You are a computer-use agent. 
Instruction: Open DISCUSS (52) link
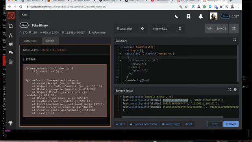[171, 124]
